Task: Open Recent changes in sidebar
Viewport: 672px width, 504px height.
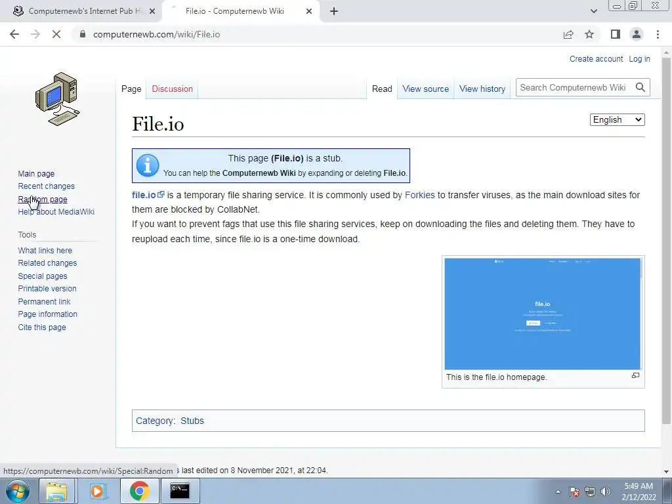Action: pyautogui.click(x=47, y=186)
